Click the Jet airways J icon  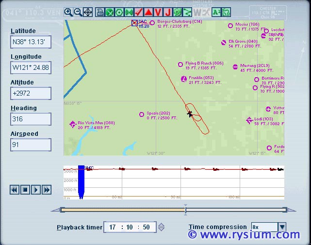(168, 12)
